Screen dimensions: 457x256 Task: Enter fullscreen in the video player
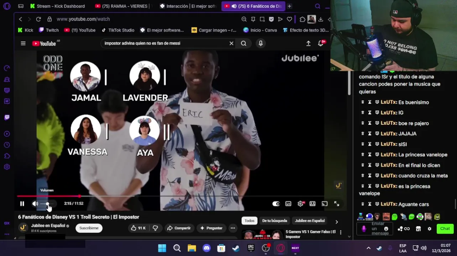pyautogui.click(x=337, y=204)
